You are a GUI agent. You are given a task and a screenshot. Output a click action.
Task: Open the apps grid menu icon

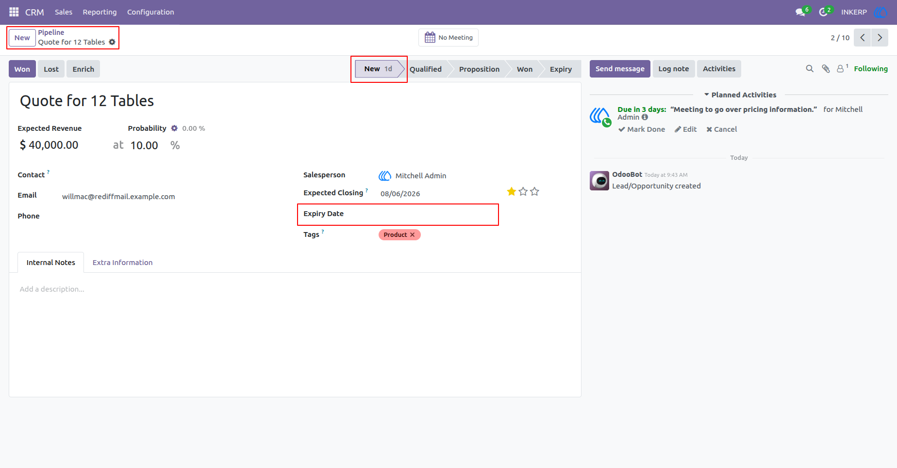coord(14,12)
